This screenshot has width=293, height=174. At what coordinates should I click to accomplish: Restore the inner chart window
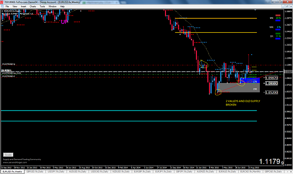pyautogui.click(x=287, y=7)
